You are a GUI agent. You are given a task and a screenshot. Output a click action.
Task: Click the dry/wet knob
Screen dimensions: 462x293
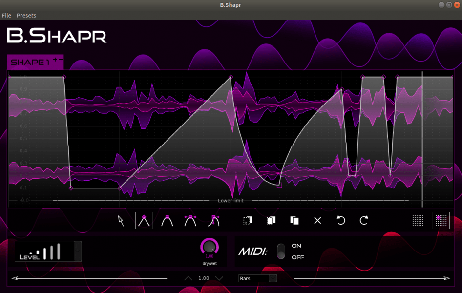[210, 246]
